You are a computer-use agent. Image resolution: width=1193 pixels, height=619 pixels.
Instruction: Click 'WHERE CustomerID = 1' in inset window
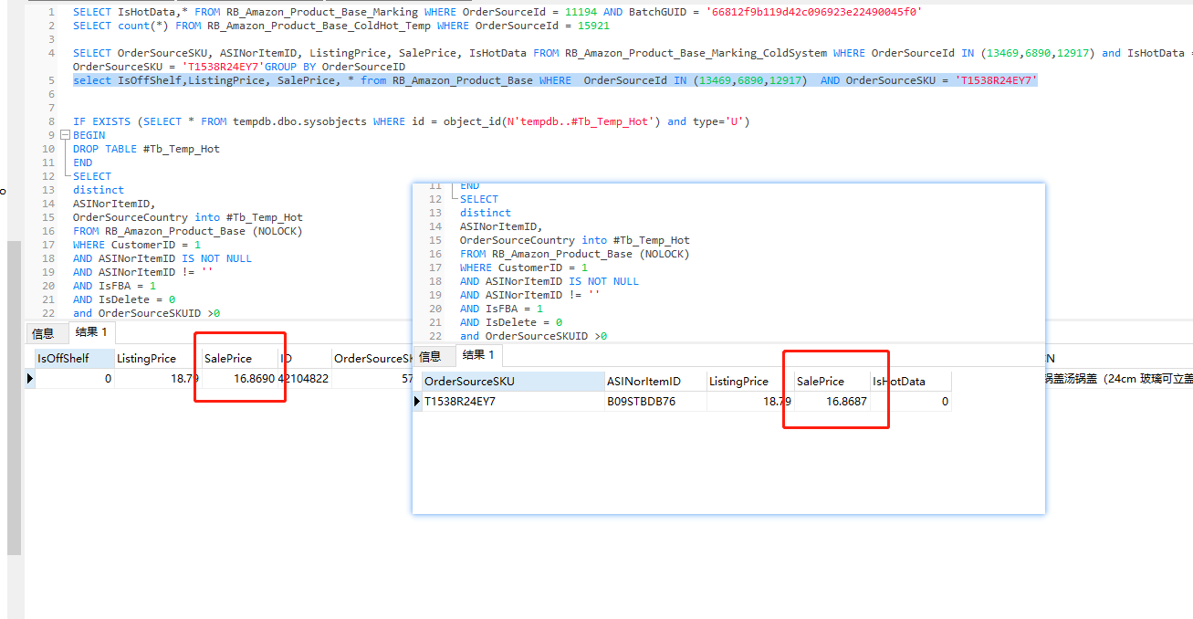pyautogui.click(x=524, y=268)
